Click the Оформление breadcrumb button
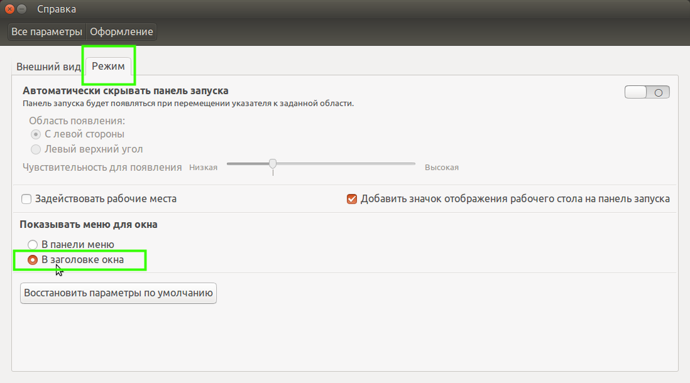The height and width of the screenshot is (383, 690). click(121, 31)
